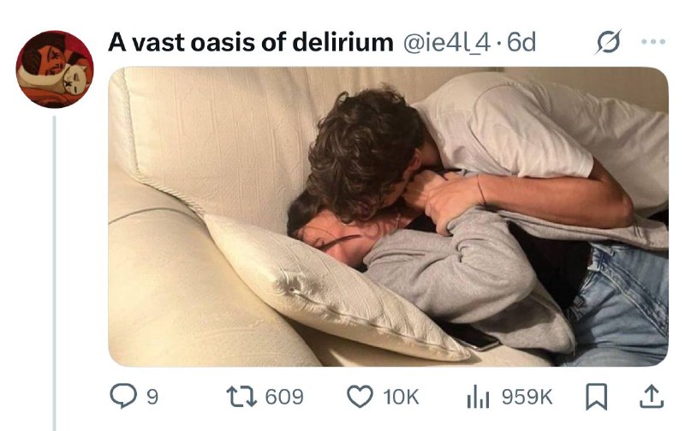Repost using the retweet arrows icon
This screenshot has height=431, width=685.
242,397
